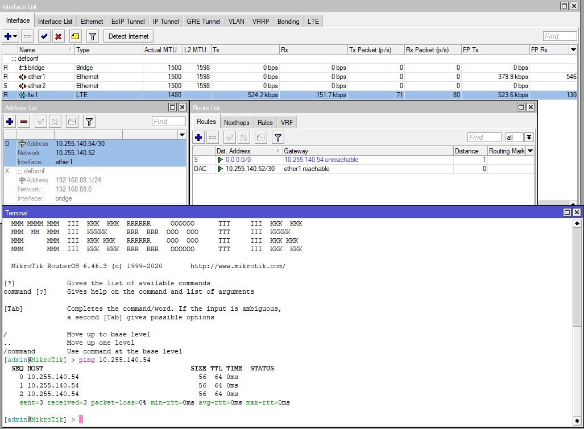Open the Interface table column chooser dropdown

(x=573, y=49)
